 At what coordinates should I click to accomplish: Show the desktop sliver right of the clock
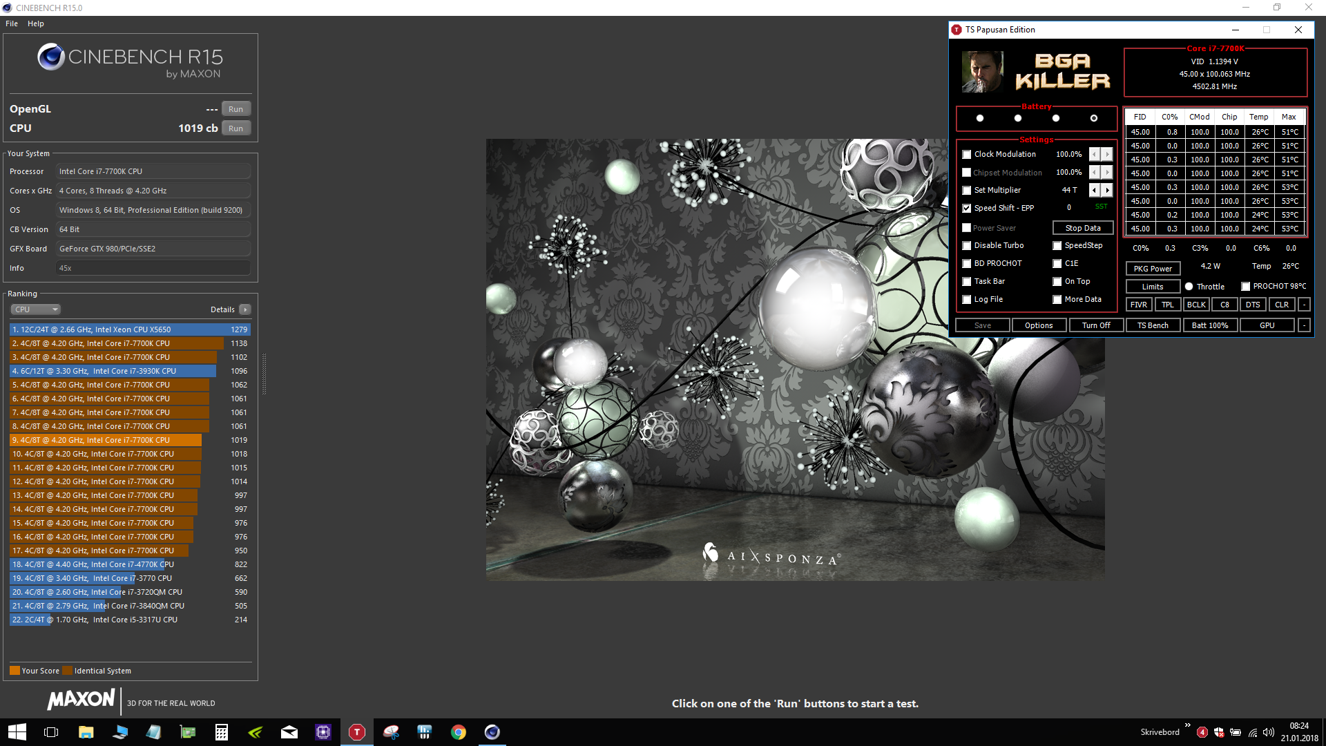[x=1324, y=732]
